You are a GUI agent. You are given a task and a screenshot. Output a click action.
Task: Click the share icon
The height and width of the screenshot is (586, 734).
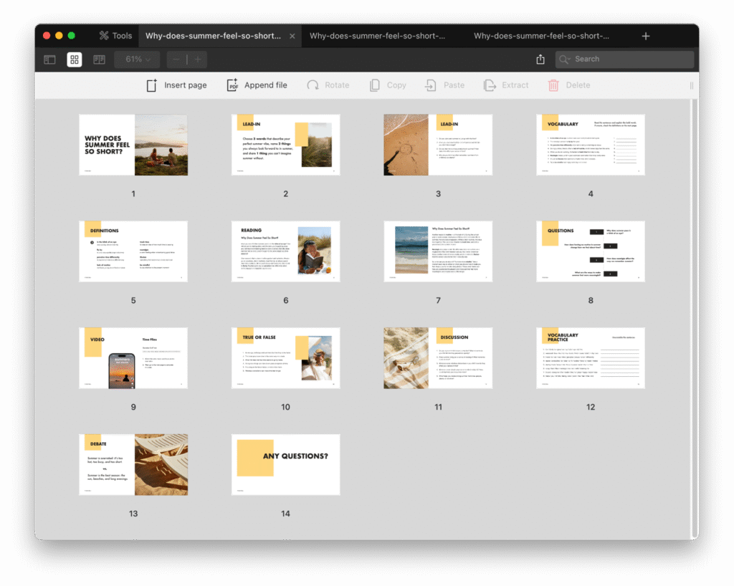tap(540, 59)
